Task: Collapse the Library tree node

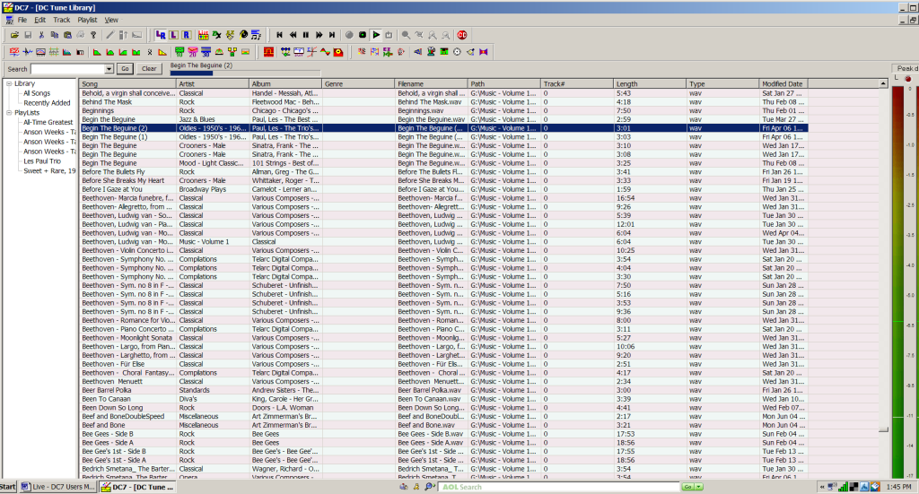Action: coord(8,83)
